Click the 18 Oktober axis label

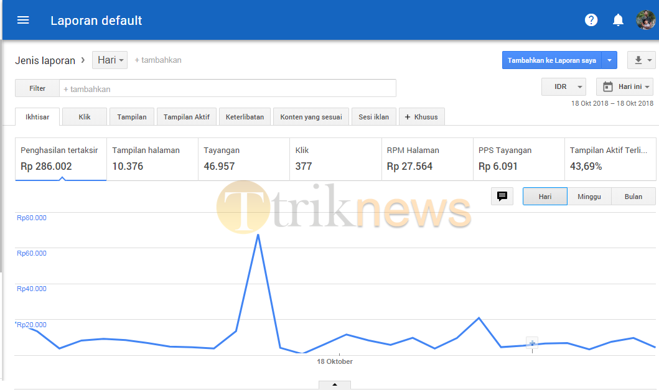pos(335,361)
